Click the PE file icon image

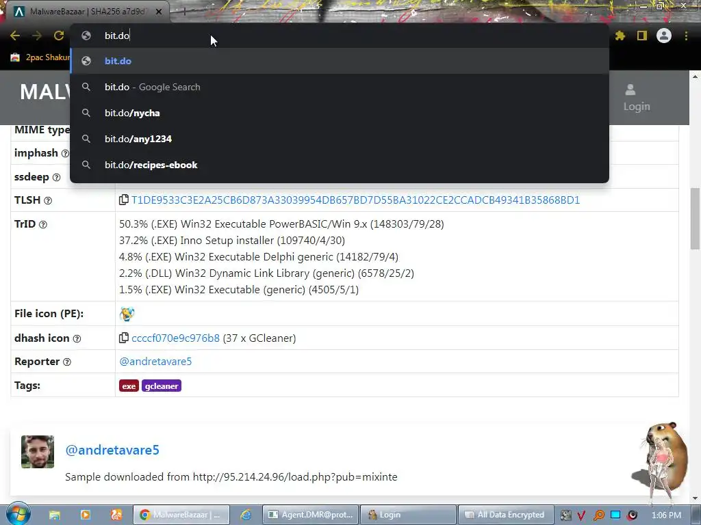127,314
